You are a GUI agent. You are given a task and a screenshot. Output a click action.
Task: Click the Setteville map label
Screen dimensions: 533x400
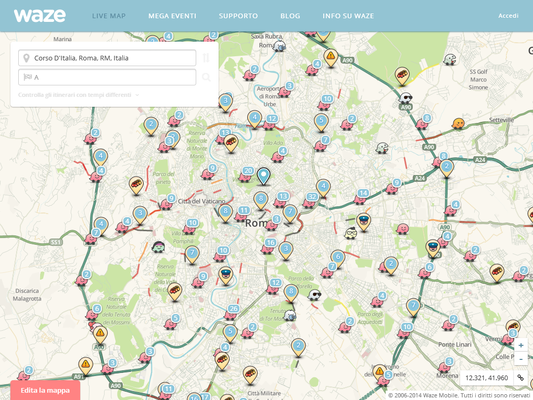[501, 120]
